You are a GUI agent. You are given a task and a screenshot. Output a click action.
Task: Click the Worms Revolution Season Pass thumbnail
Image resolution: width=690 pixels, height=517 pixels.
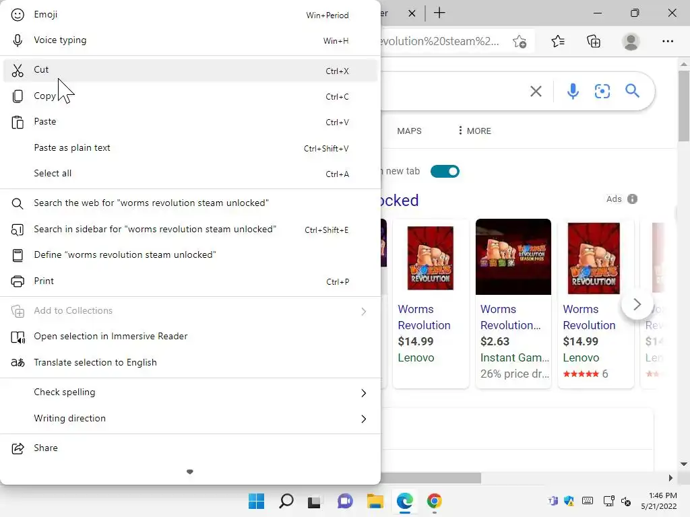point(513,256)
